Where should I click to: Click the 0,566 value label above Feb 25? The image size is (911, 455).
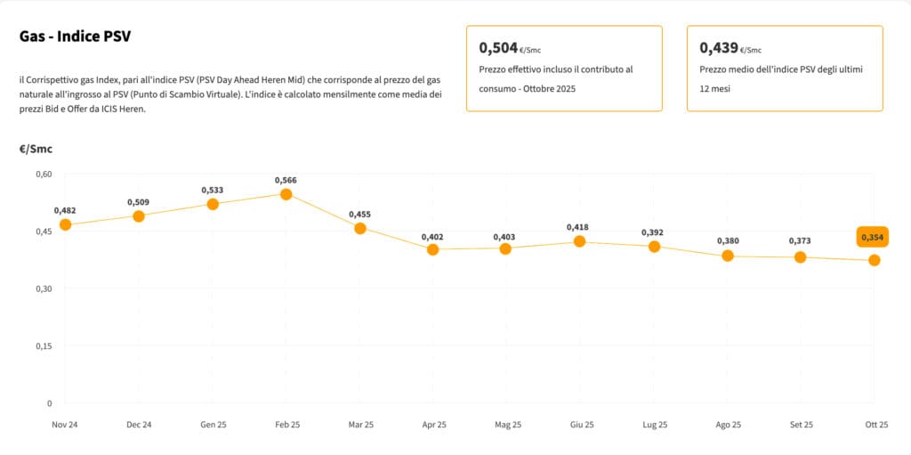[x=286, y=180]
